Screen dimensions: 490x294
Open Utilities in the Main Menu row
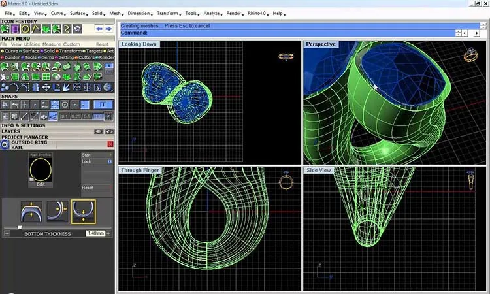point(32,44)
